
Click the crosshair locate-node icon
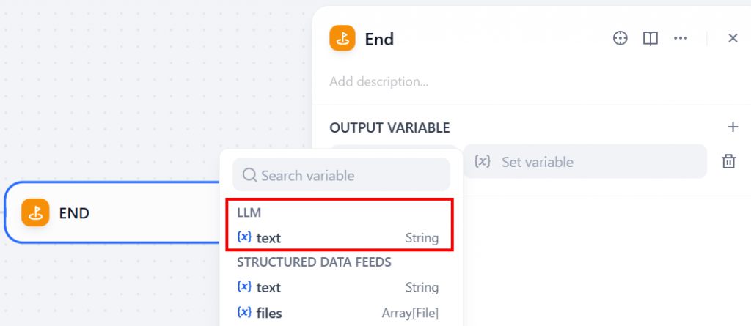(620, 38)
